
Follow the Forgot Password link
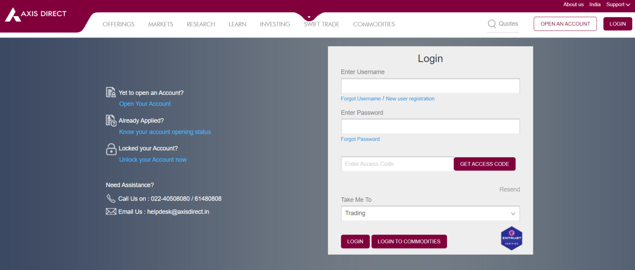360,139
